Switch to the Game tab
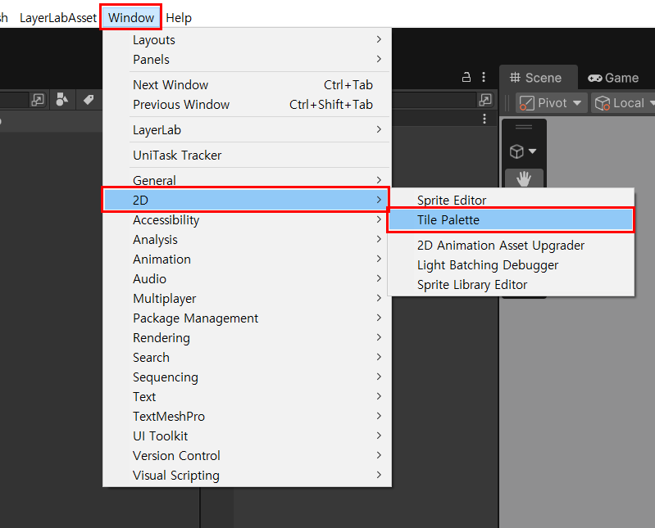The width and height of the screenshot is (655, 528). pos(613,78)
